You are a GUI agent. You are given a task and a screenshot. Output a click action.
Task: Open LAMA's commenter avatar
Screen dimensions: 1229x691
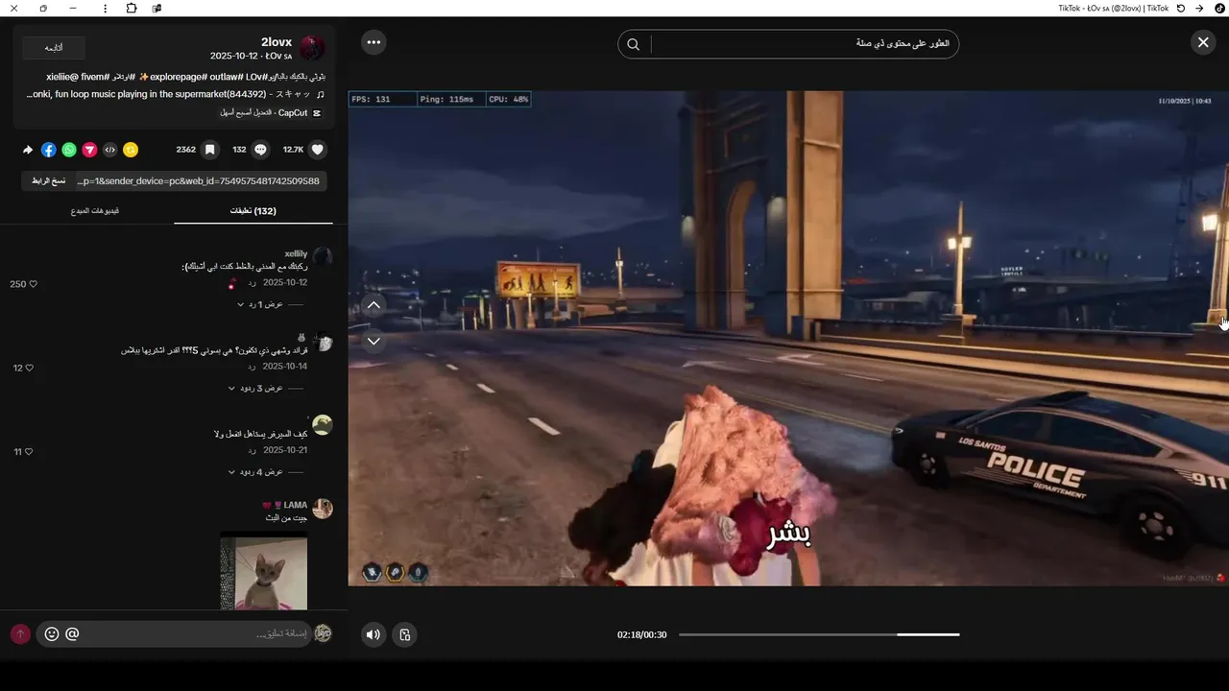[x=323, y=509]
